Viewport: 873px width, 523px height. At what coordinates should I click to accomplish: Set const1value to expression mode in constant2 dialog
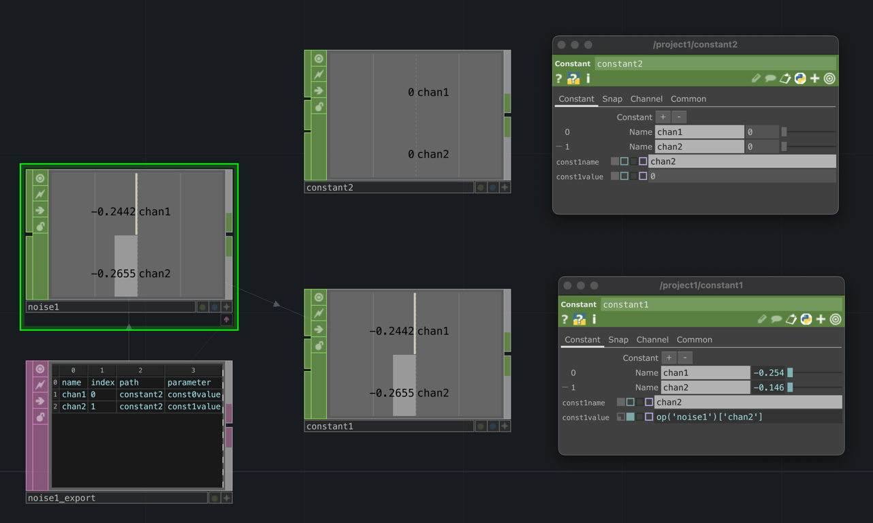624,176
